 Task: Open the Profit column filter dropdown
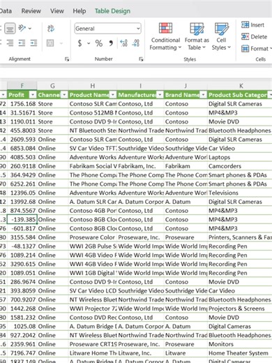[33, 95]
